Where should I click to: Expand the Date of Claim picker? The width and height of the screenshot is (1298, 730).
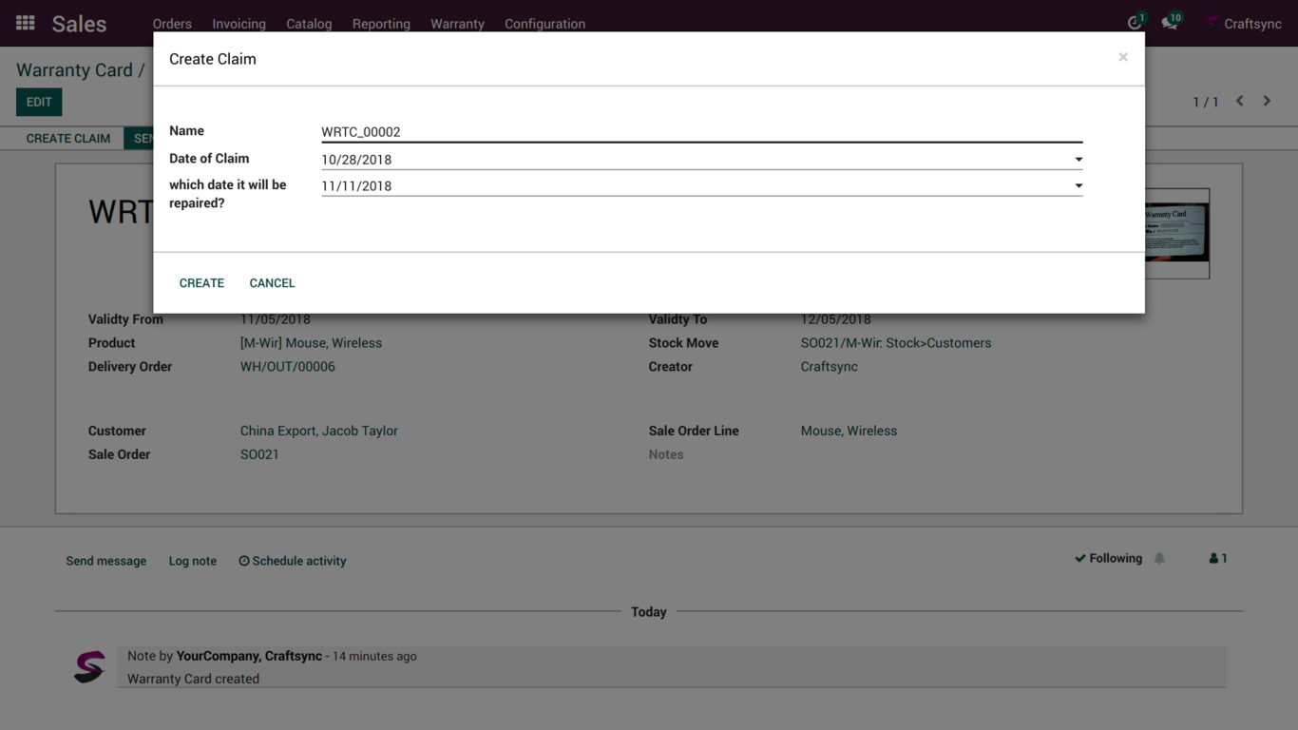coord(1078,160)
